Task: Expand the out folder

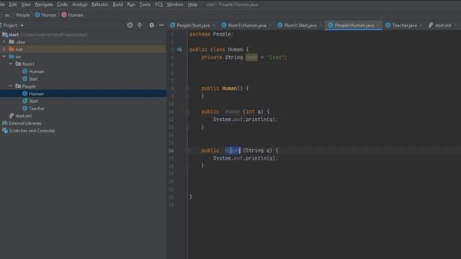Action: (x=4, y=49)
